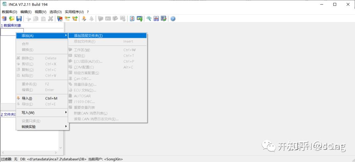Click the DB path text in status bar
The image size is (355, 162).
coord(54,159)
